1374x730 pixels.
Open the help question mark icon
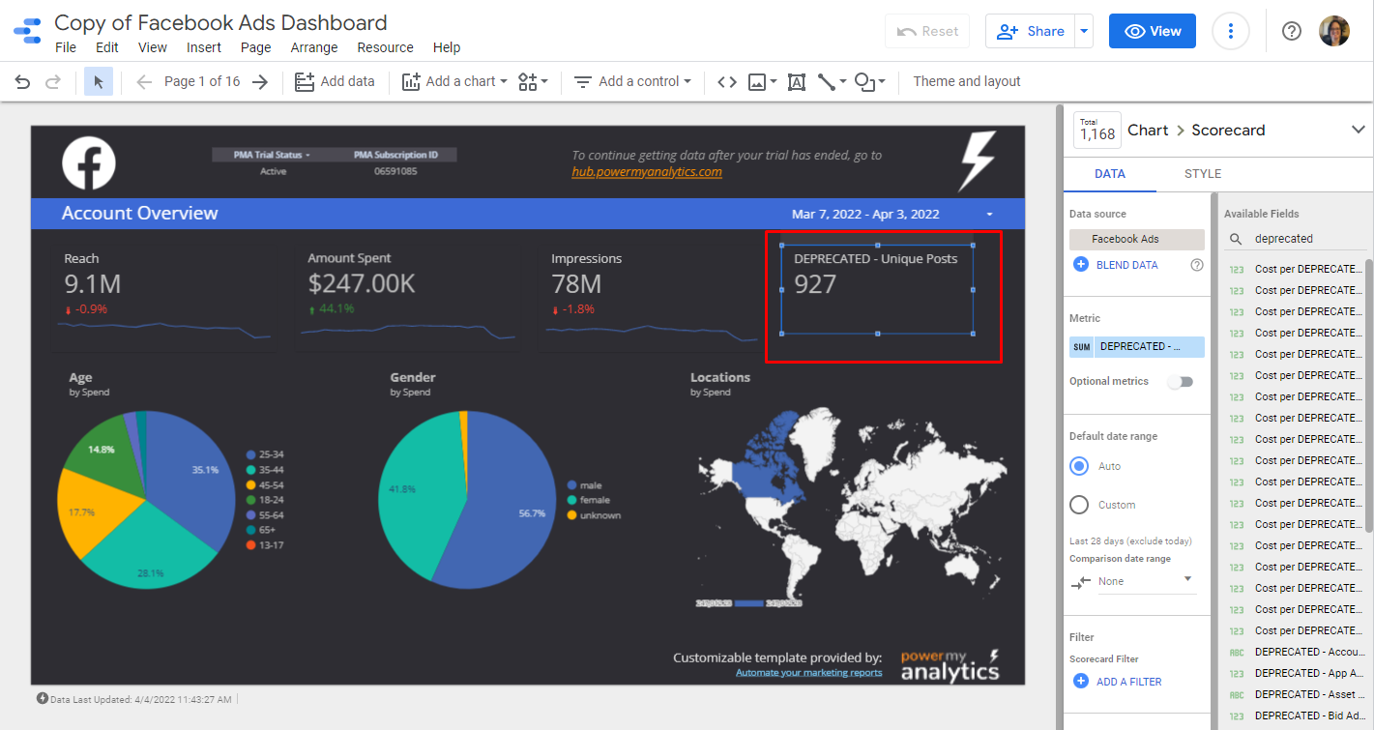click(x=1291, y=31)
